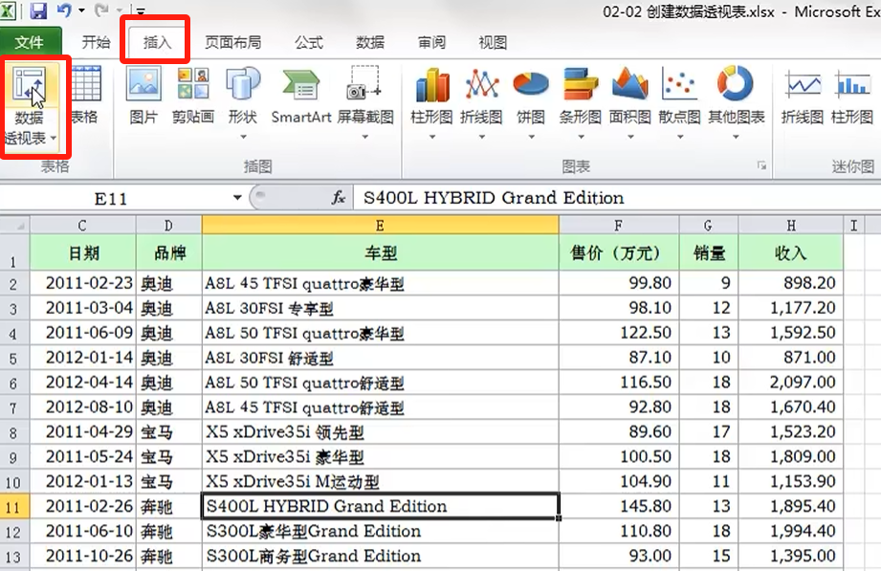
Task: Click the Select All corner button
Action: (x=14, y=225)
